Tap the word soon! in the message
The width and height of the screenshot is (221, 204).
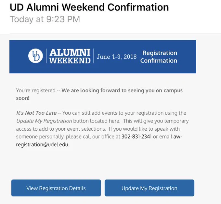(x=22, y=98)
